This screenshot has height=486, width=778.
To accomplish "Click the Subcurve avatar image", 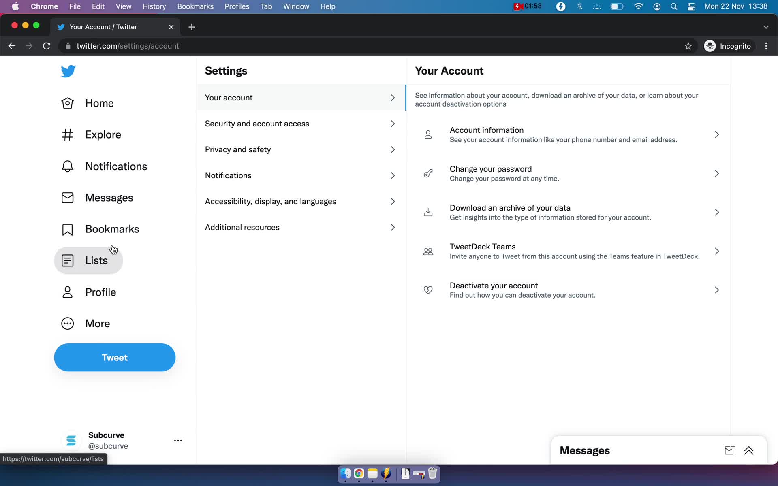I will coord(71,441).
